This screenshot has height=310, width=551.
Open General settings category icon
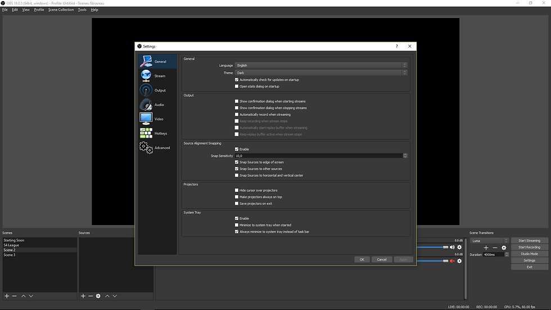(146, 61)
